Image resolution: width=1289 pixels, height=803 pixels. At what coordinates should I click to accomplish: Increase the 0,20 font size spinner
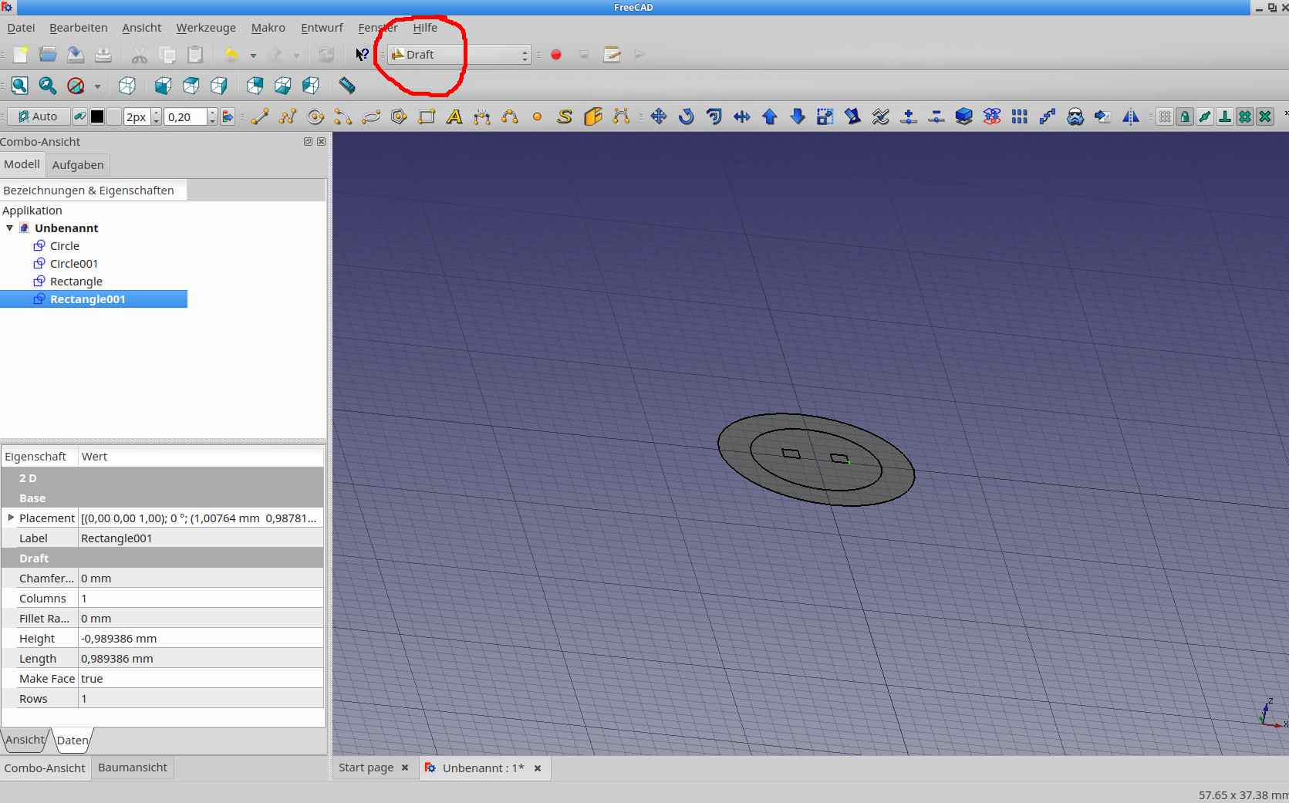pyautogui.click(x=213, y=113)
